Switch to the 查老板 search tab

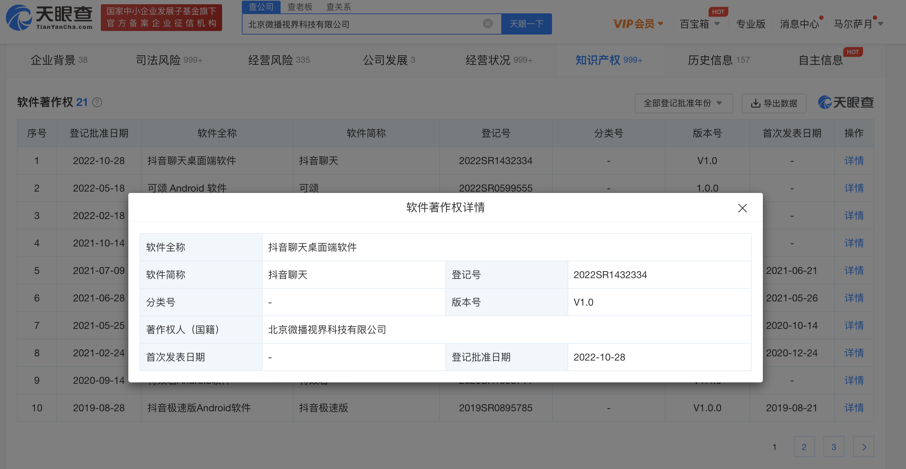[x=300, y=7]
